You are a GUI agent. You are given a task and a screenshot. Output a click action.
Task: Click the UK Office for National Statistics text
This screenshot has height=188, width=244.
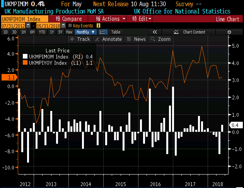point(182,11)
